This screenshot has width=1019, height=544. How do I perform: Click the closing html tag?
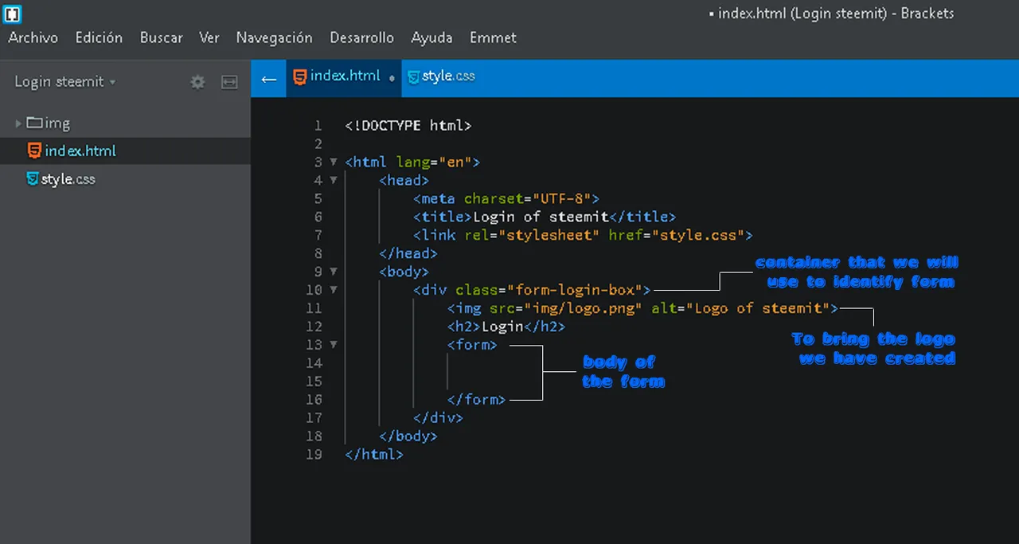(374, 455)
